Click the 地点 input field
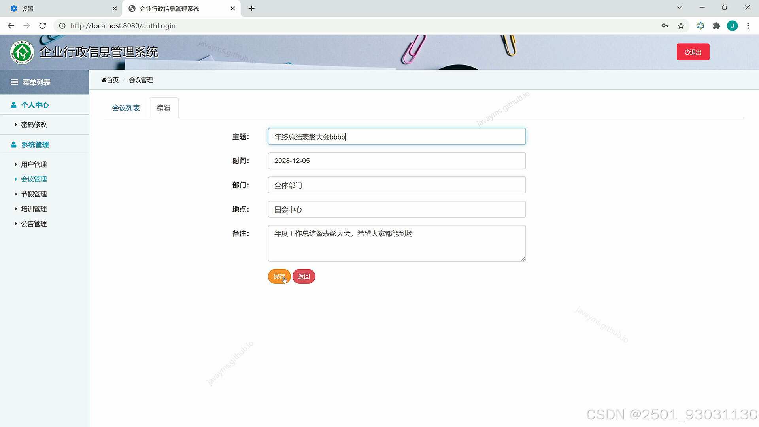The height and width of the screenshot is (427, 759). 397,209
